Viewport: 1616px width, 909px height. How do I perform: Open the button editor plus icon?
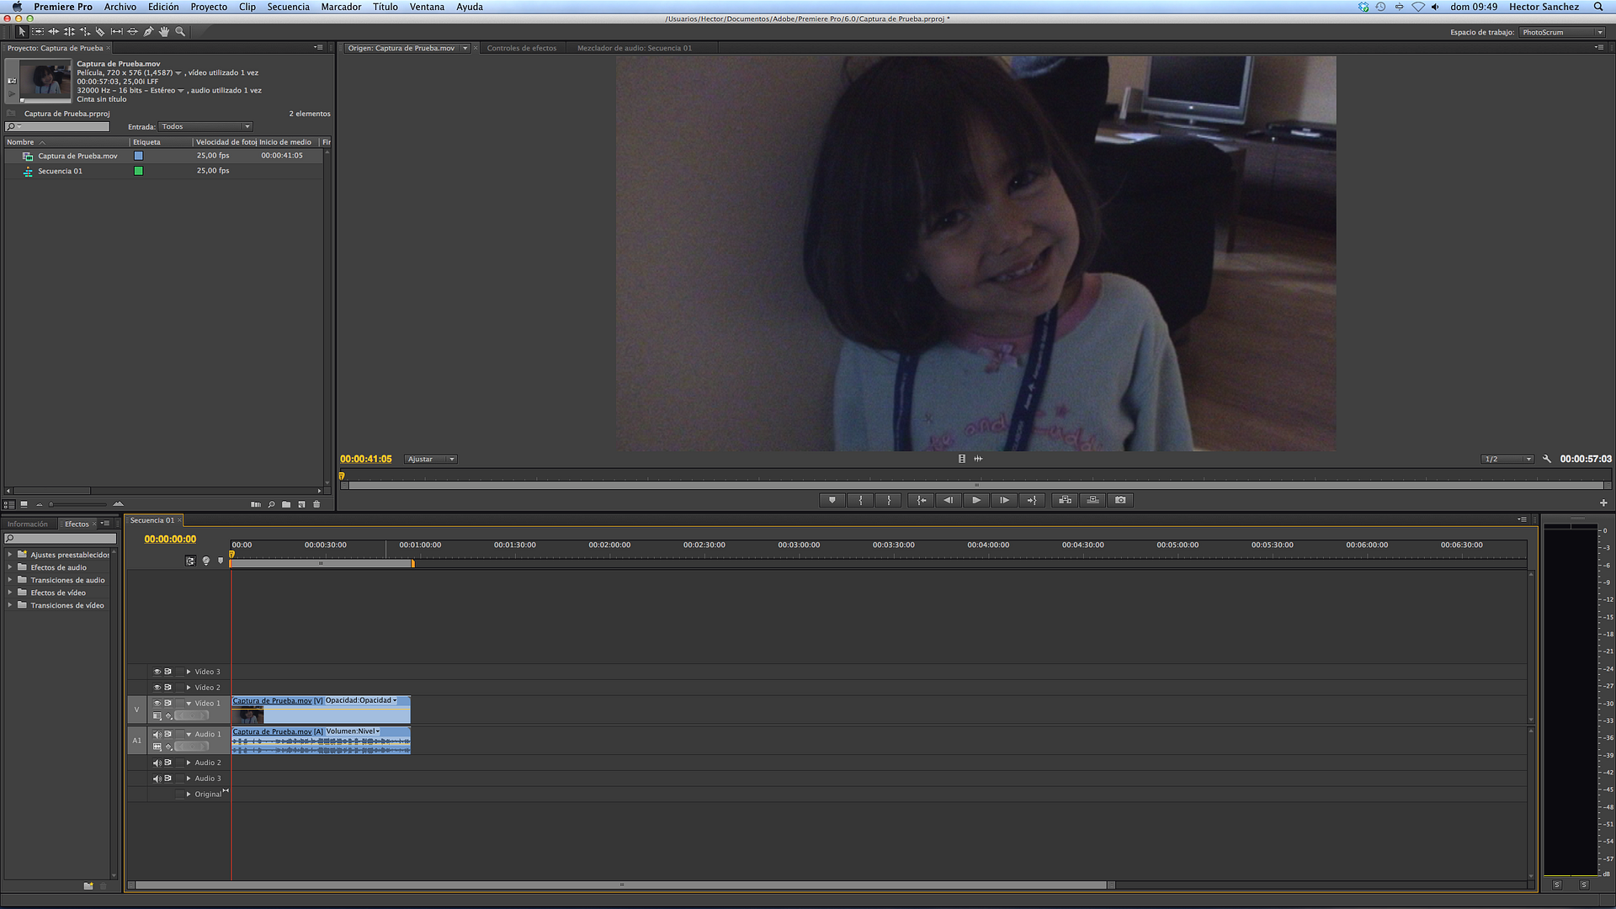click(x=1604, y=502)
